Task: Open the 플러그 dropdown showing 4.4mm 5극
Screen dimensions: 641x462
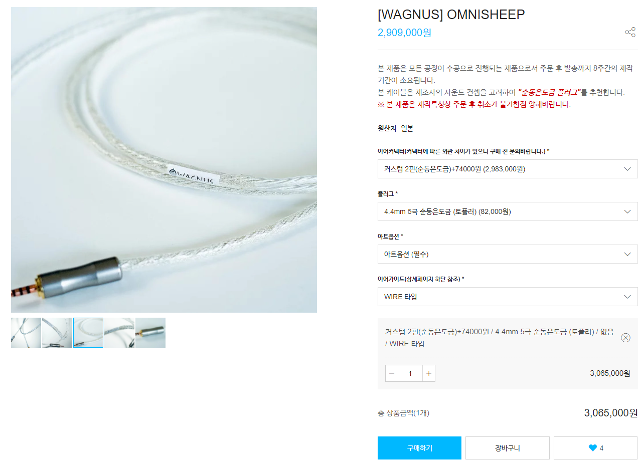Action: click(508, 211)
